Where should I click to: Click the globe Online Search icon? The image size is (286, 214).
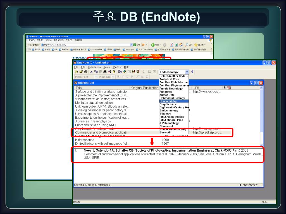point(124,72)
